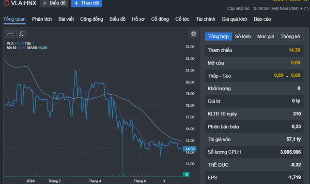Screen dimensions: 310x184
Task: Select the line chart type icon
Action: [10, 34]
